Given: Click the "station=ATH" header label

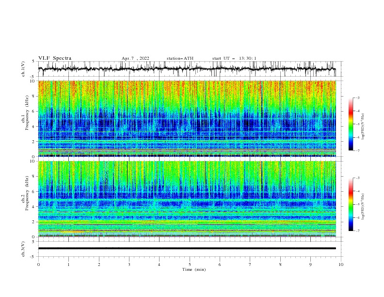Looking at the screenshot, I should (180, 58).
